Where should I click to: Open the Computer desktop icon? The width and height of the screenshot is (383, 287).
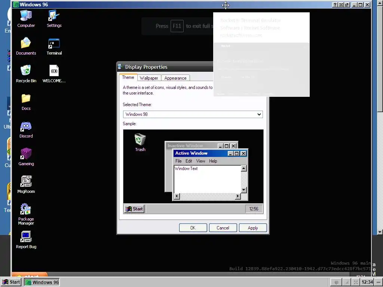click(26, 19)
